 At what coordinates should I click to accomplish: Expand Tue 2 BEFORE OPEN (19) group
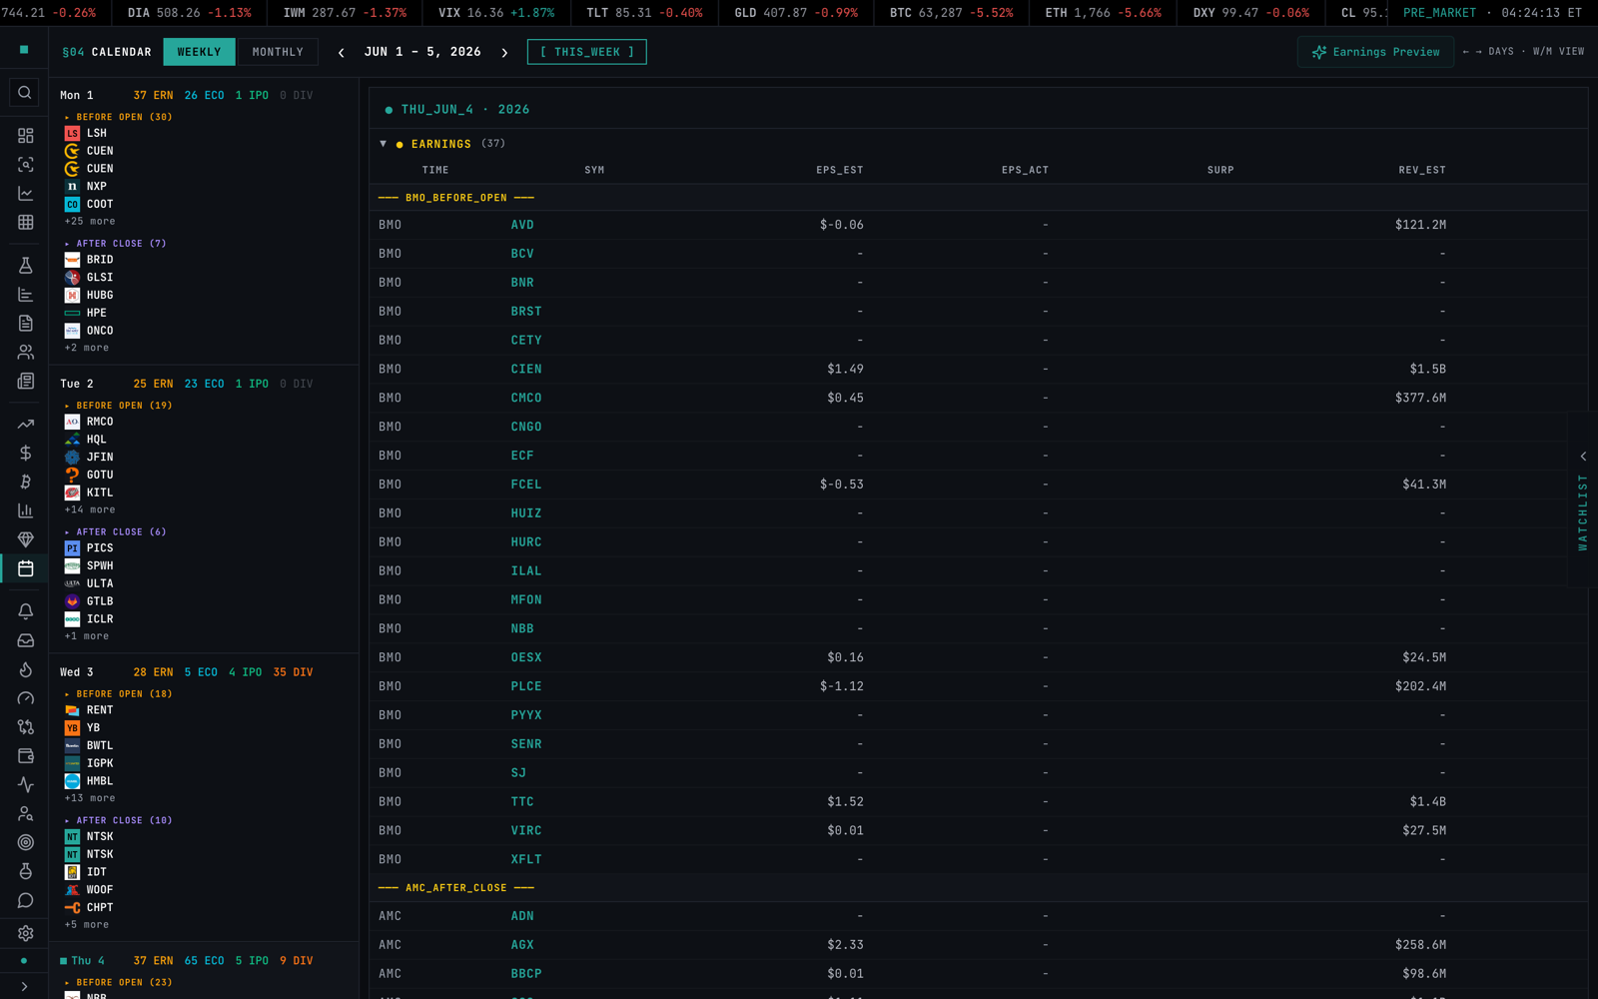118,406
